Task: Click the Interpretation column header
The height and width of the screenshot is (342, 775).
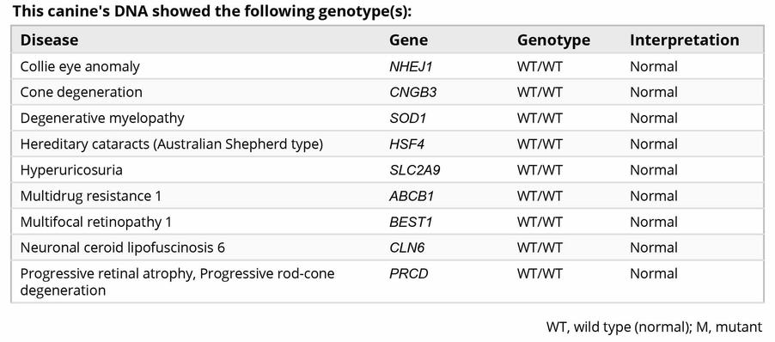Action: [685, 40]
